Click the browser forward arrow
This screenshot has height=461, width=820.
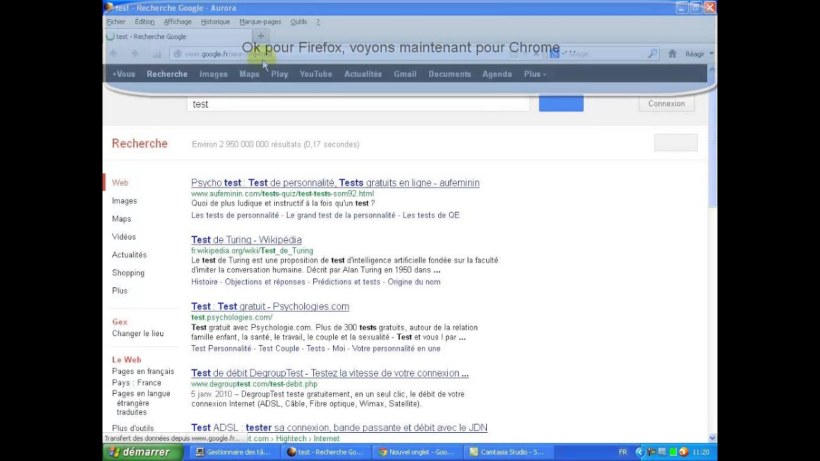(x=135, y=54)
